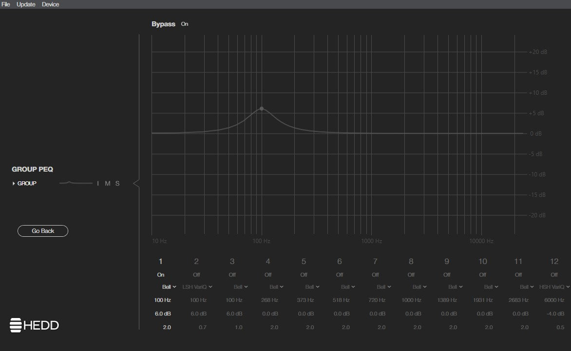
Task: Click band 9 frequency 1389 Hz
Action: click(x=447, y=300)
